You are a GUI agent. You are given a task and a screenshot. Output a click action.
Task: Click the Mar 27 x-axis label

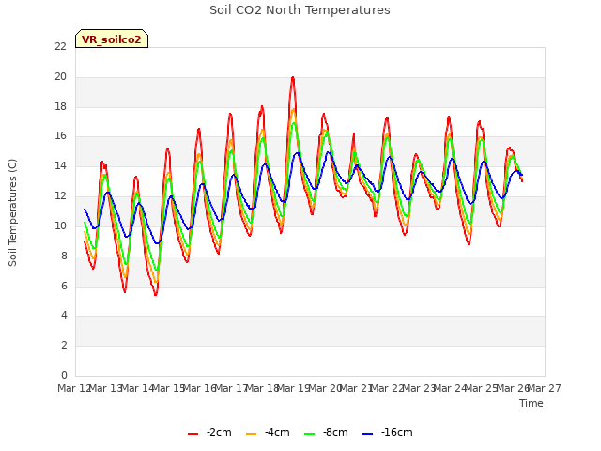[545, 388]
